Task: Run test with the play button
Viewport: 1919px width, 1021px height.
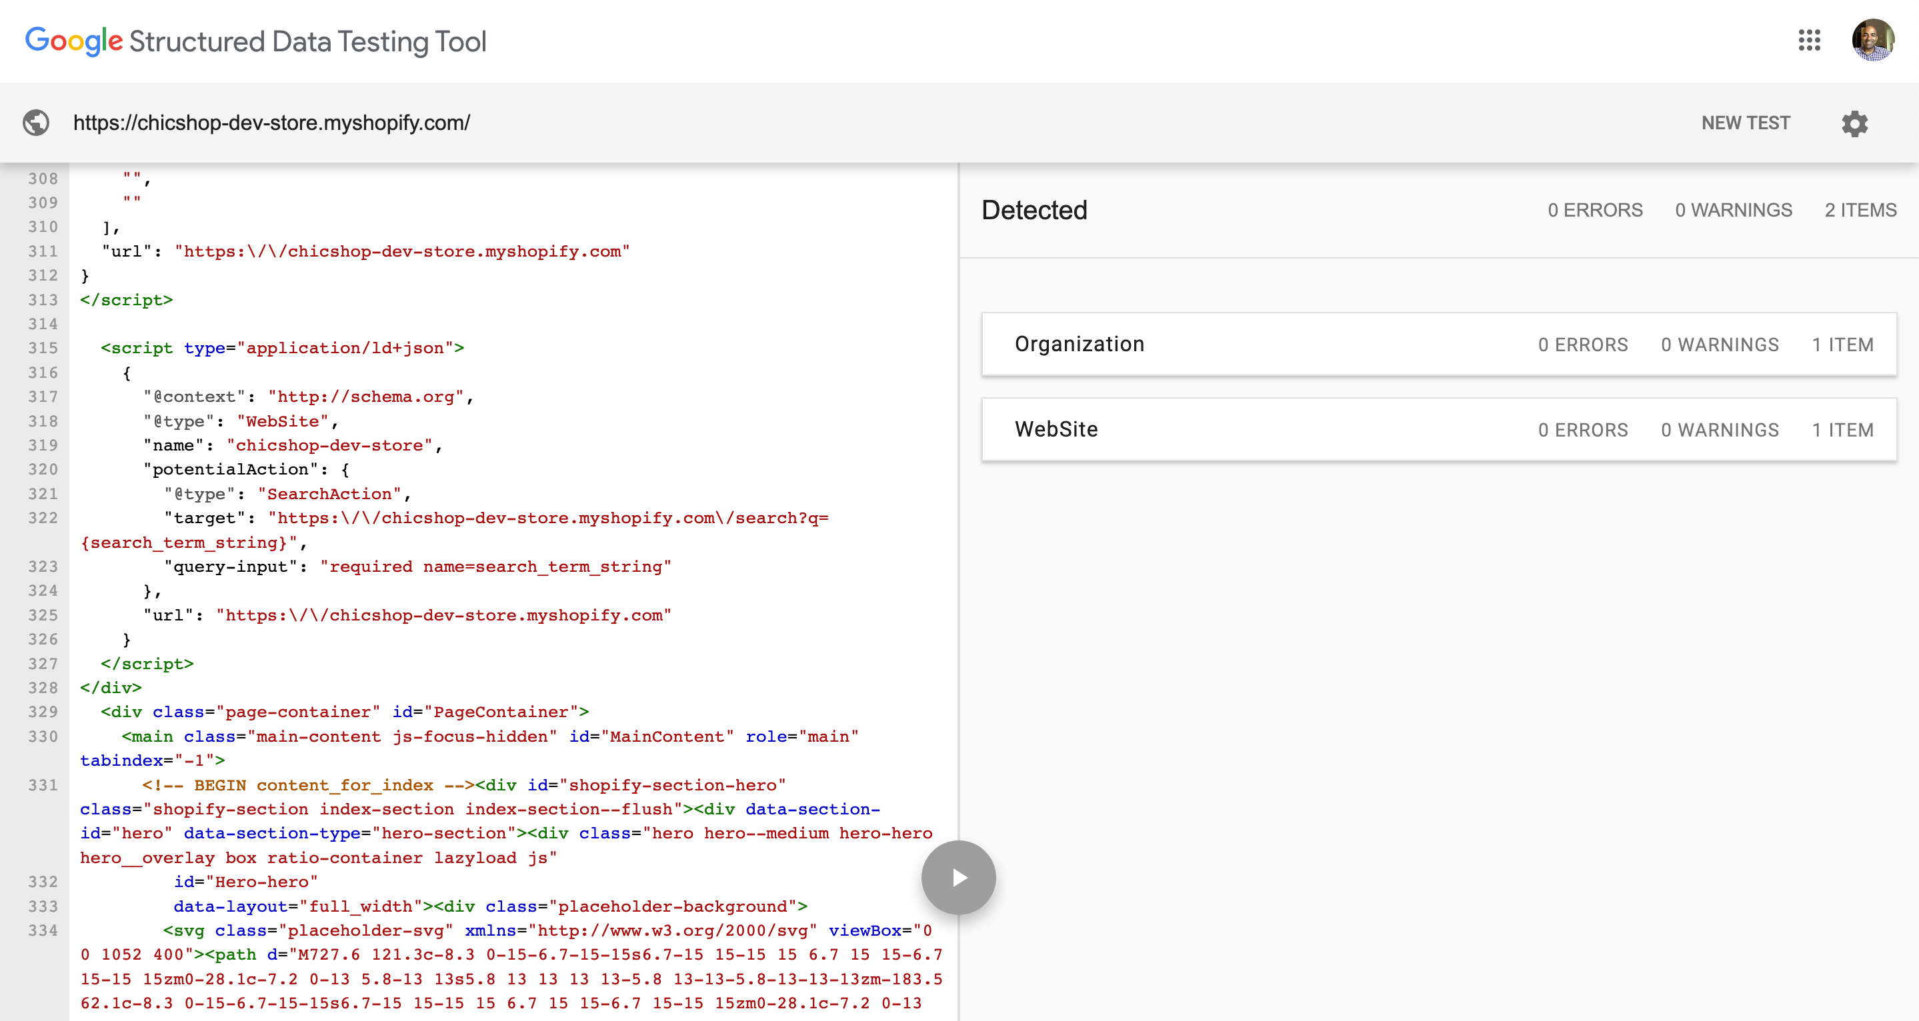Action: 958,877
